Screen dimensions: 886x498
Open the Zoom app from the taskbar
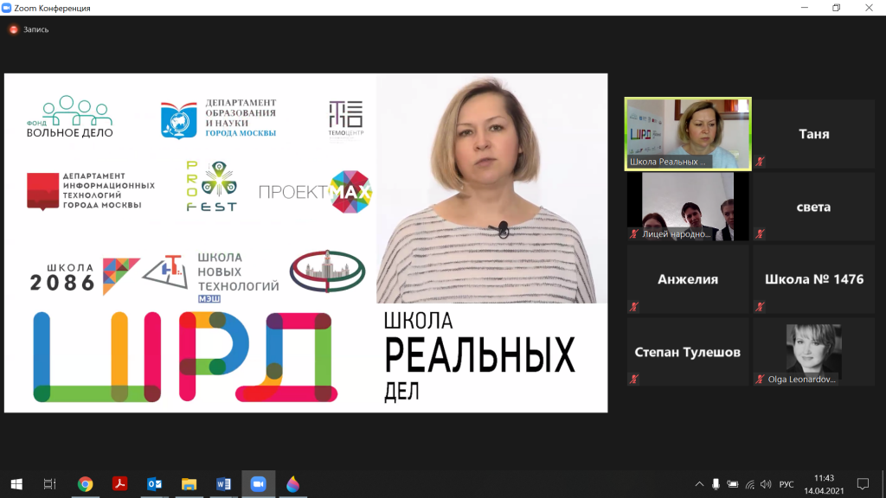point(257,484)
